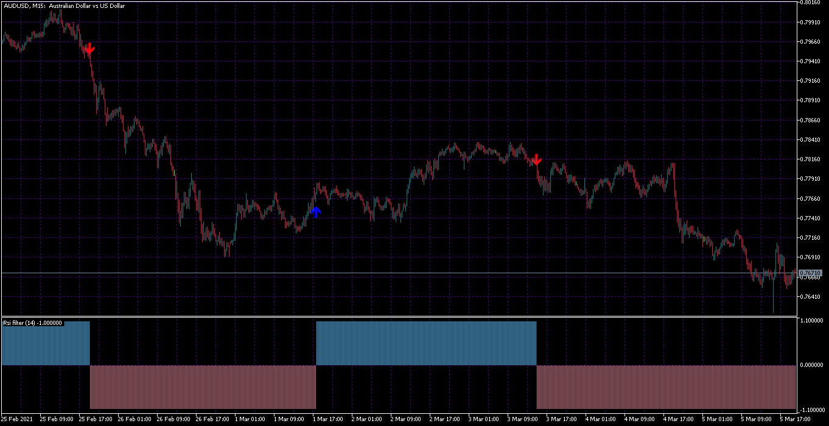This screenshot has height=426, width=829.
Task: Click the 'Rsi filter (14) -1.000000' indicator label
Action: (32, 323)
